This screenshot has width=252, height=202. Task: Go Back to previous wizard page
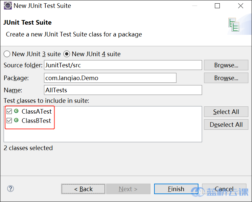[83, 189]
